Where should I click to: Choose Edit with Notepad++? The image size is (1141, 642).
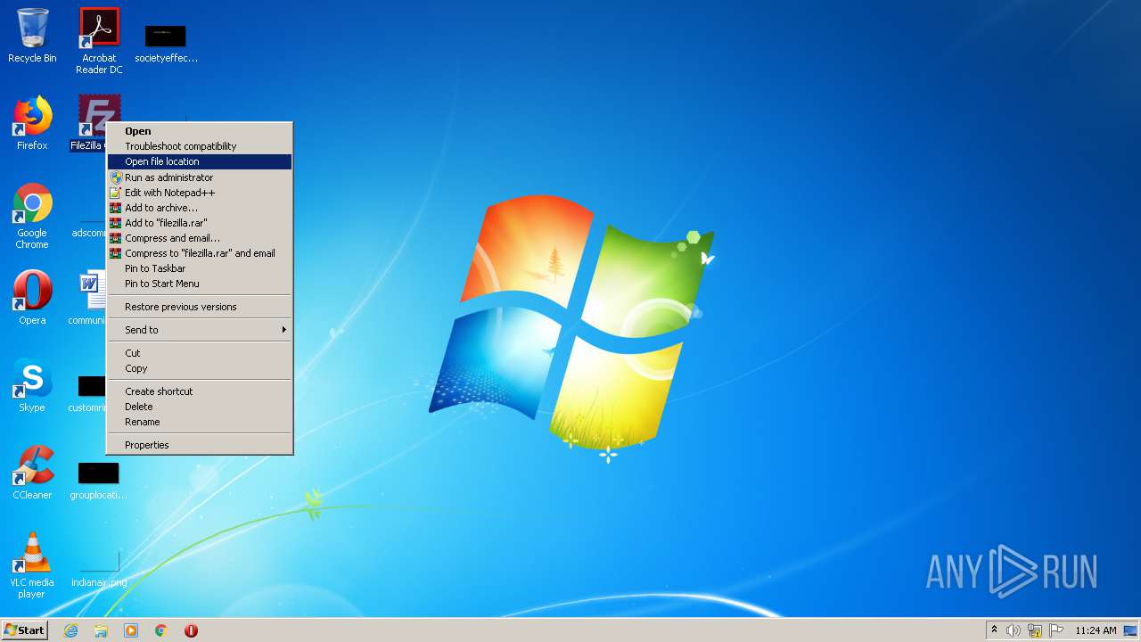tap(200, 193)
